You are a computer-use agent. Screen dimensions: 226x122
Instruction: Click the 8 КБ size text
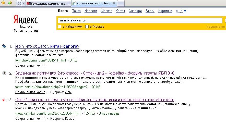click(x=73, y=60)
